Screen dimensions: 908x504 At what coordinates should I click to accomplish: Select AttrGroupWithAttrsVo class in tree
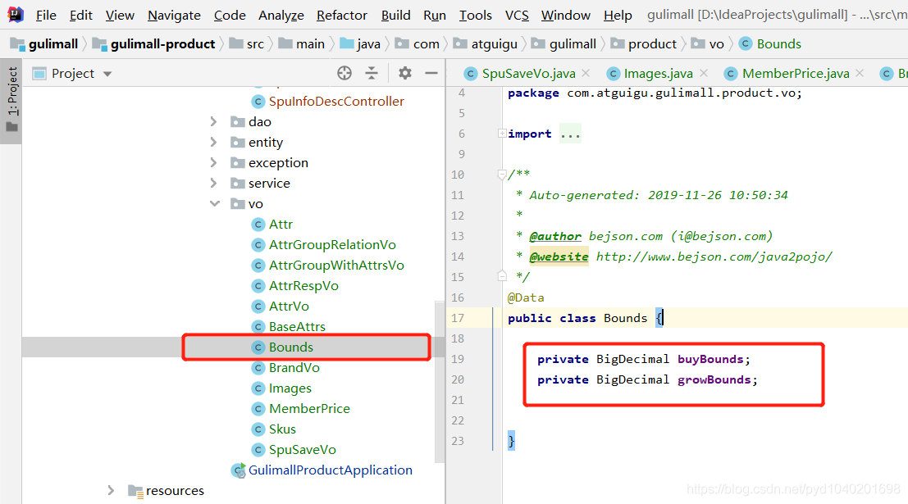[x=335, y=266]
